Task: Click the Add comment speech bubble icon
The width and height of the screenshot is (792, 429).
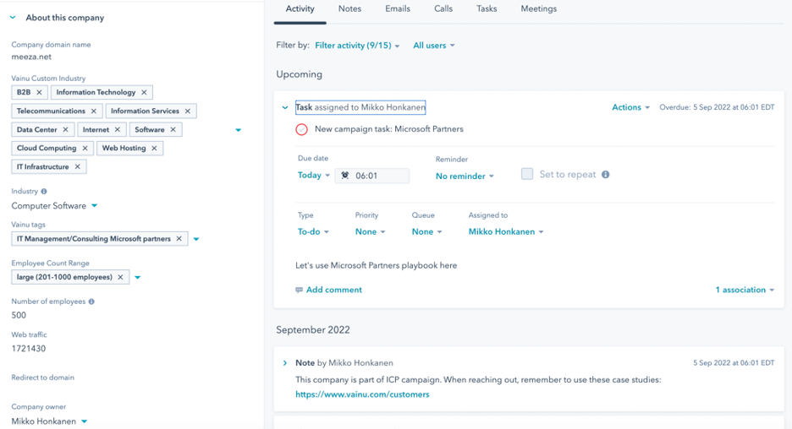Action: tap(299, 290)
